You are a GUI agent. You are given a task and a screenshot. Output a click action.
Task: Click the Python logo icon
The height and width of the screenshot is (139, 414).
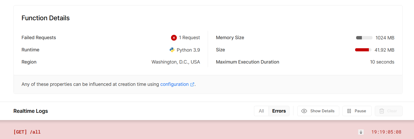pyautogui.click(x=172, y=50)
